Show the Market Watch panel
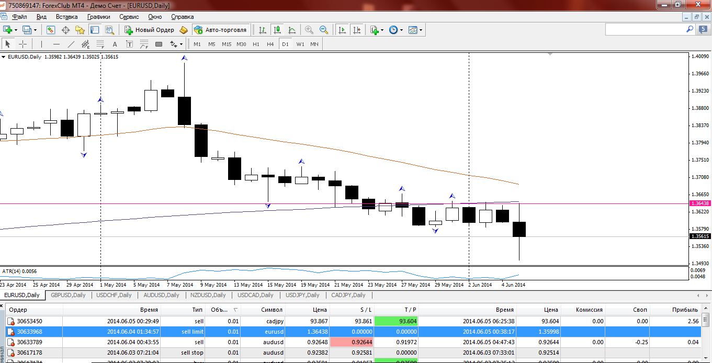This screenshot has width=712, height=363. 51,30
